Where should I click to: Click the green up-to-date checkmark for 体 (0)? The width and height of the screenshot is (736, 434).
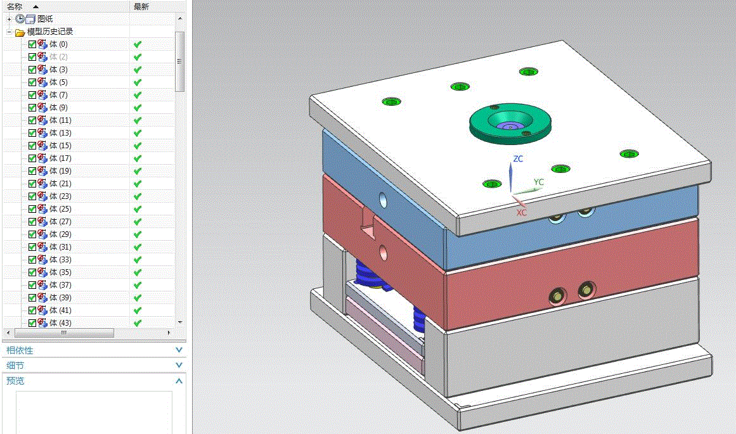pos(138,44)
